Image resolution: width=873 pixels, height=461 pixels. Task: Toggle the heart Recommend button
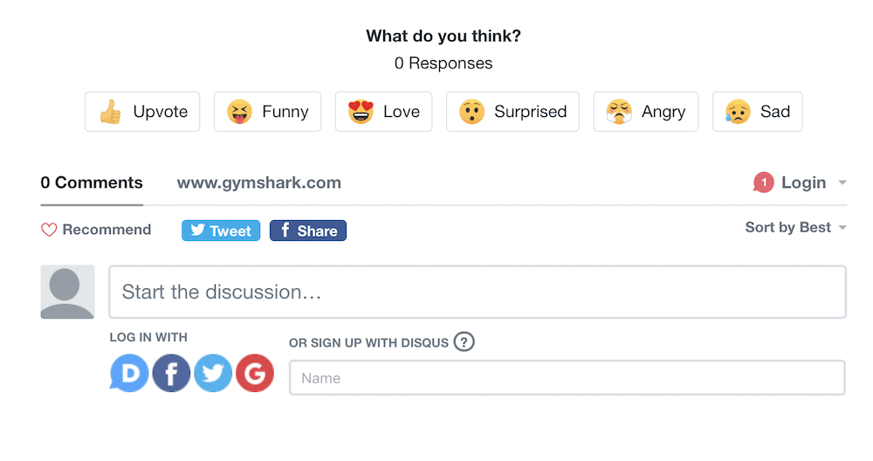pyautogui.click(x=96, y=230)
